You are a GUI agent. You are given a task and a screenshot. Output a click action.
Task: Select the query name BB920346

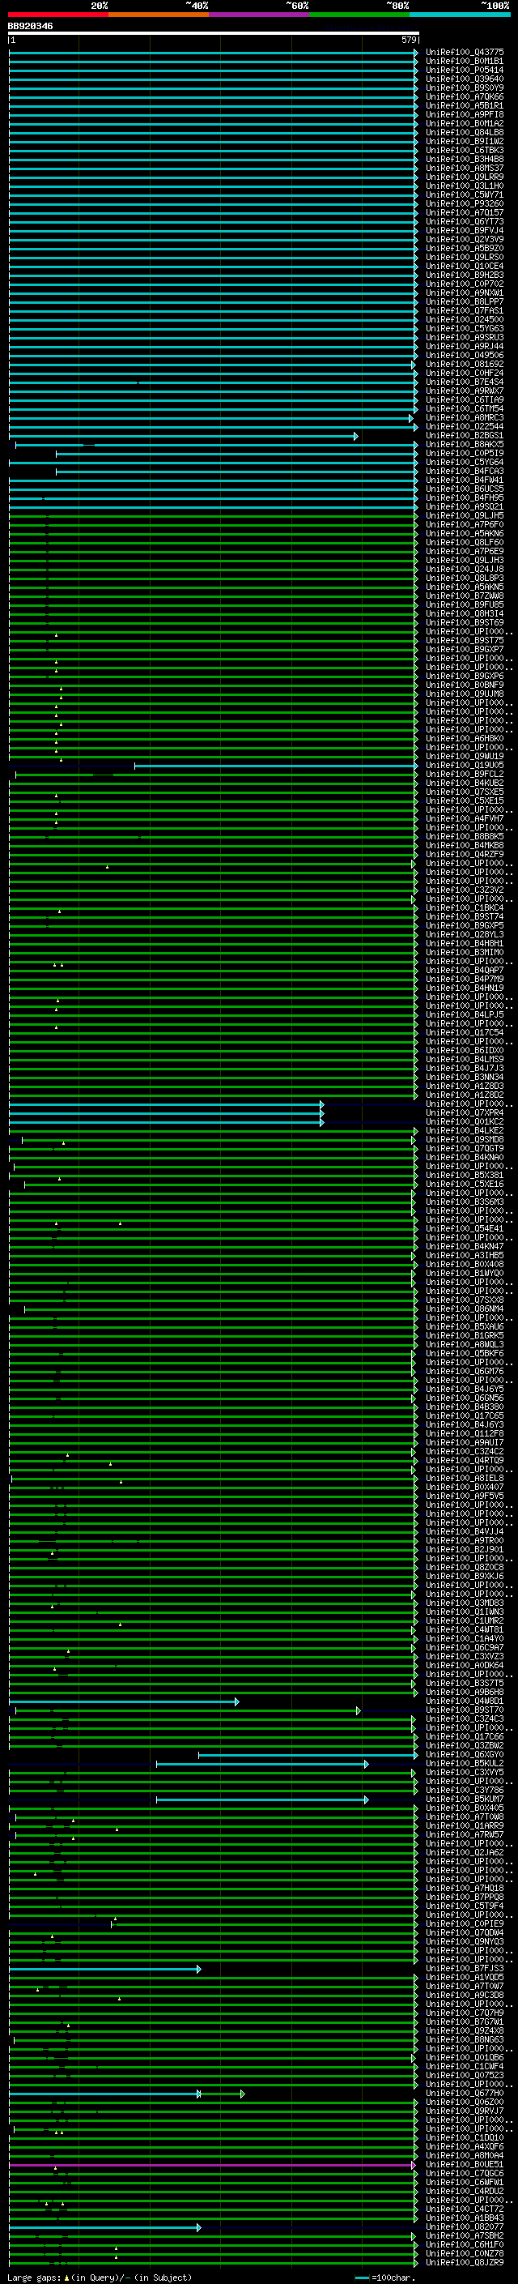pos(30,27)
